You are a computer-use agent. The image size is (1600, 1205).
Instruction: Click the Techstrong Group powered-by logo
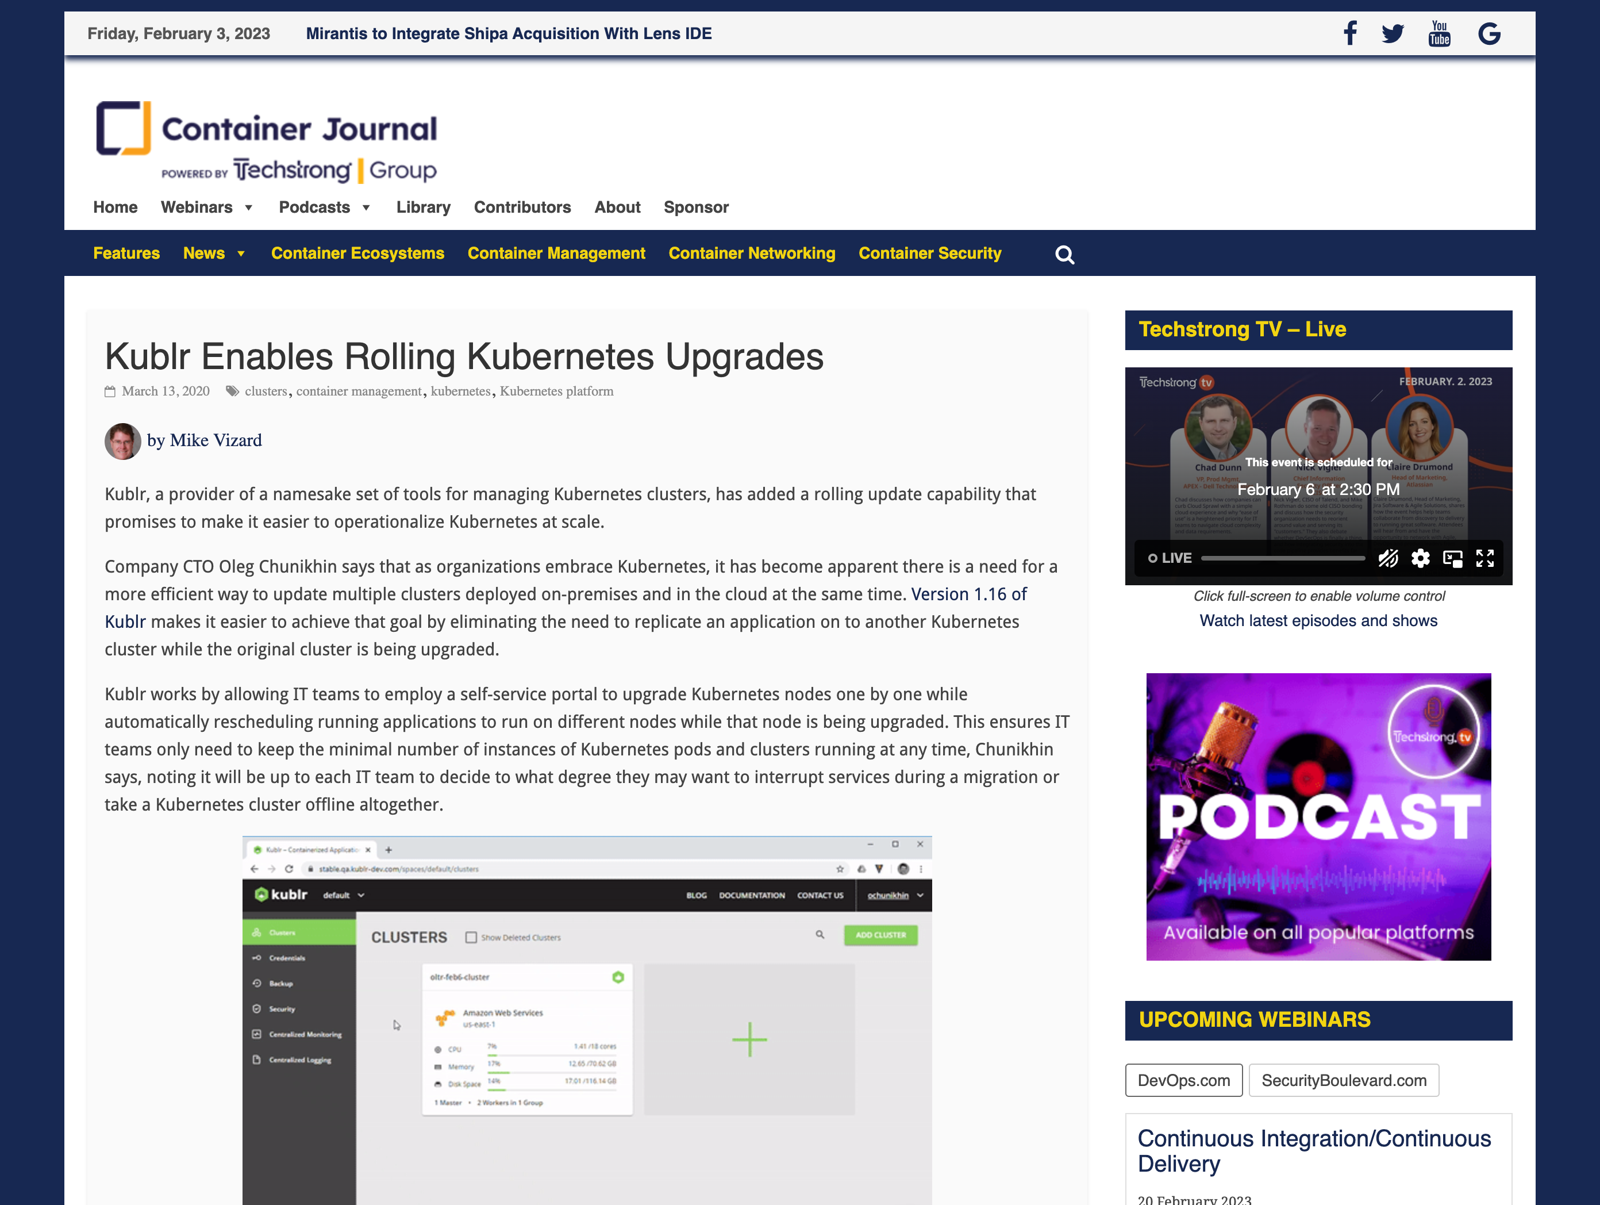coord(299,171)
